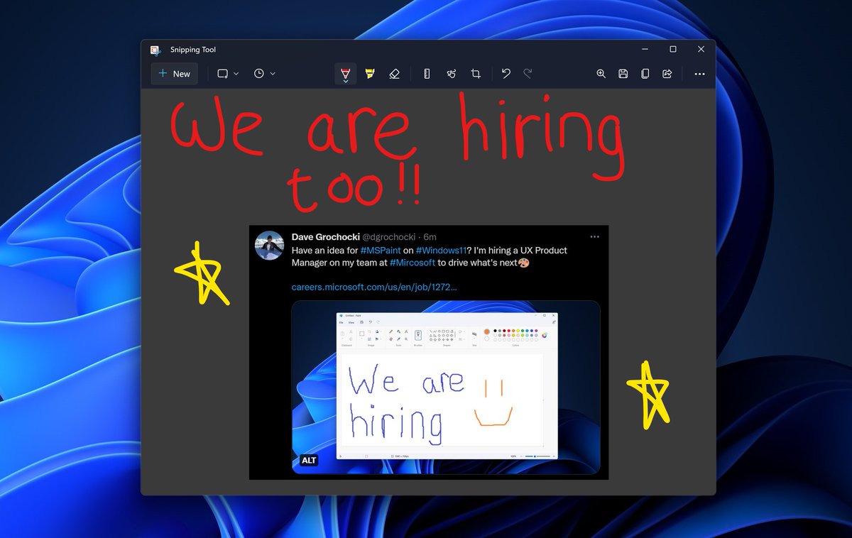Open the See more ellipsis menu

coord(700,74)
